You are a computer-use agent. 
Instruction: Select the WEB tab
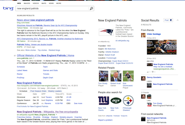pyautogui.click(x=19, y=3)
